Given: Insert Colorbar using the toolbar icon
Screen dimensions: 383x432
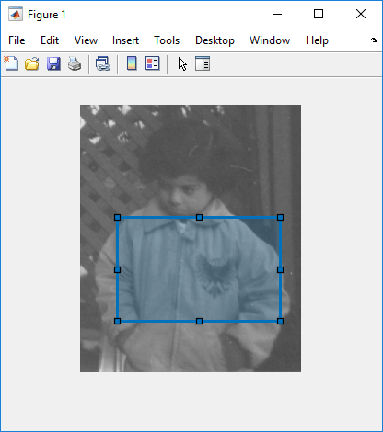Looking at the screenshot, I should point(132,63).
